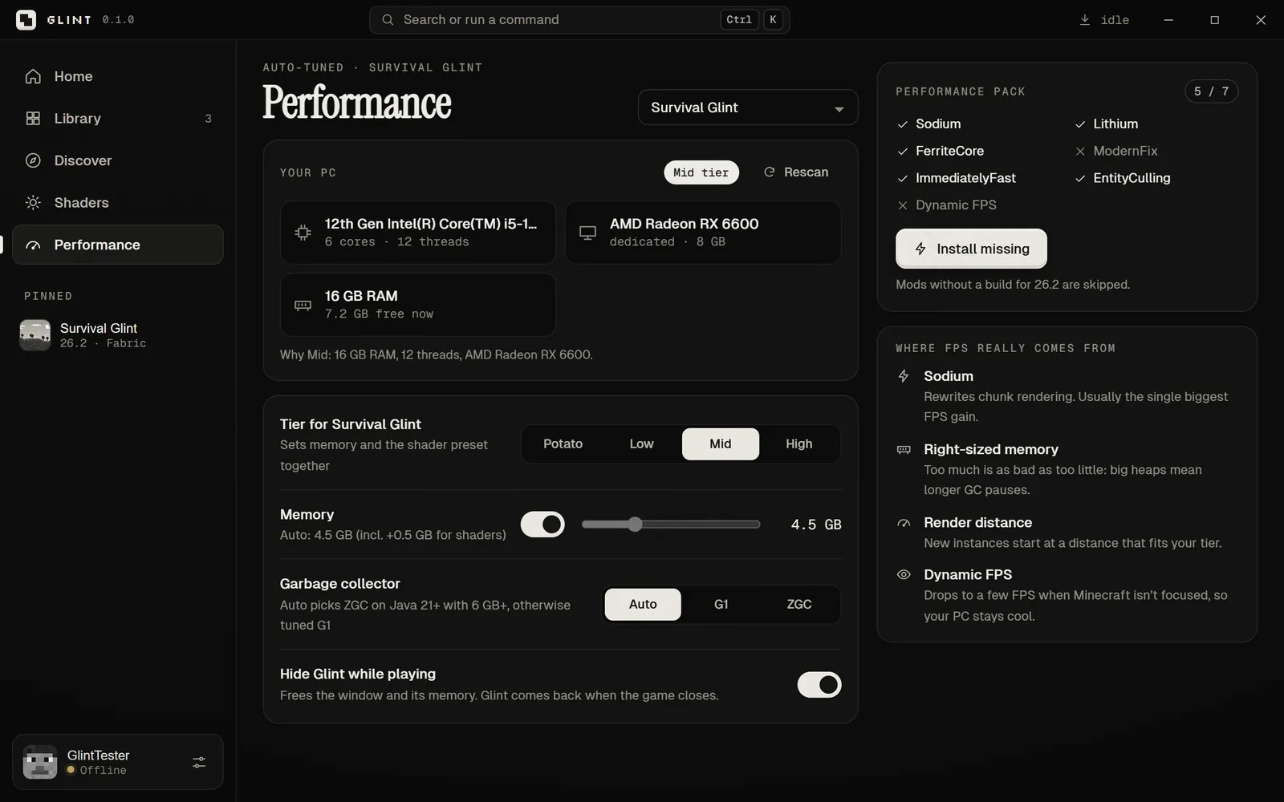1284x802 pixels.
Task: Click the Dynamic FPS X mark in Performance Pack
Action: tap(903, 205)
